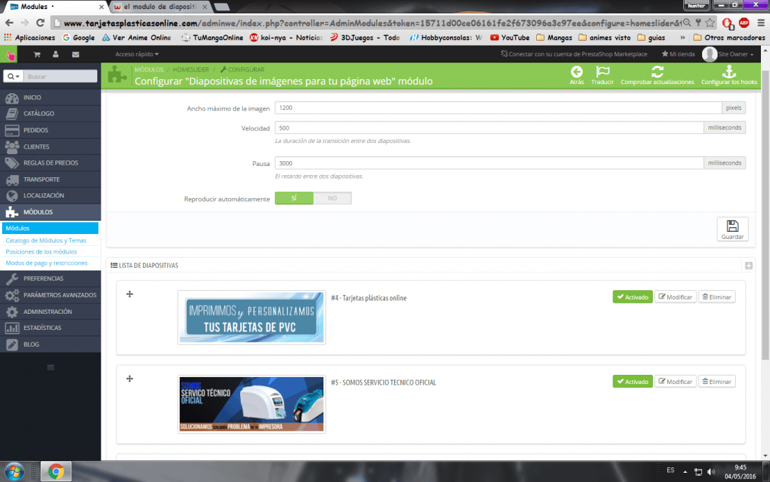Image resolution: width=770 pixels, height=482 pixels.
Task: Click Módulos puzzle icon in sidebar
Action: 12,212
